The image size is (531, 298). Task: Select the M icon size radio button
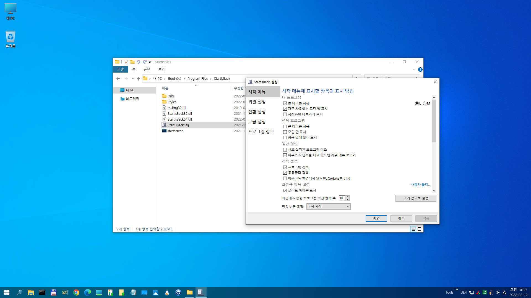pos(425,103)
